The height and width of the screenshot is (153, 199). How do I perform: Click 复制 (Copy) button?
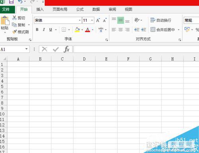pyautogui.click(x=19, y=25)
